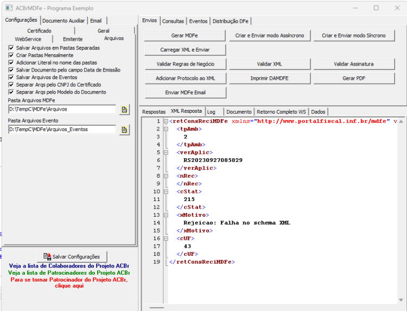Collapse the cStat XML node

166,191
